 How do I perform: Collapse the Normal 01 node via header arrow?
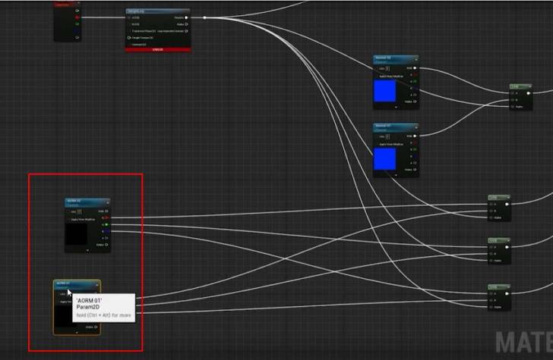point(416,127)
